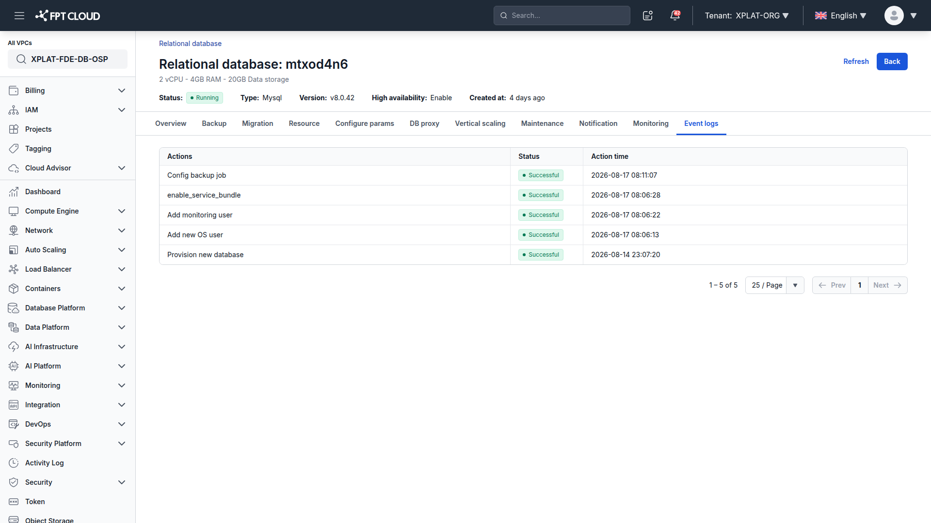931x523 pixels.
Task: Switch to the Notification tab
Action: point(598,123)
